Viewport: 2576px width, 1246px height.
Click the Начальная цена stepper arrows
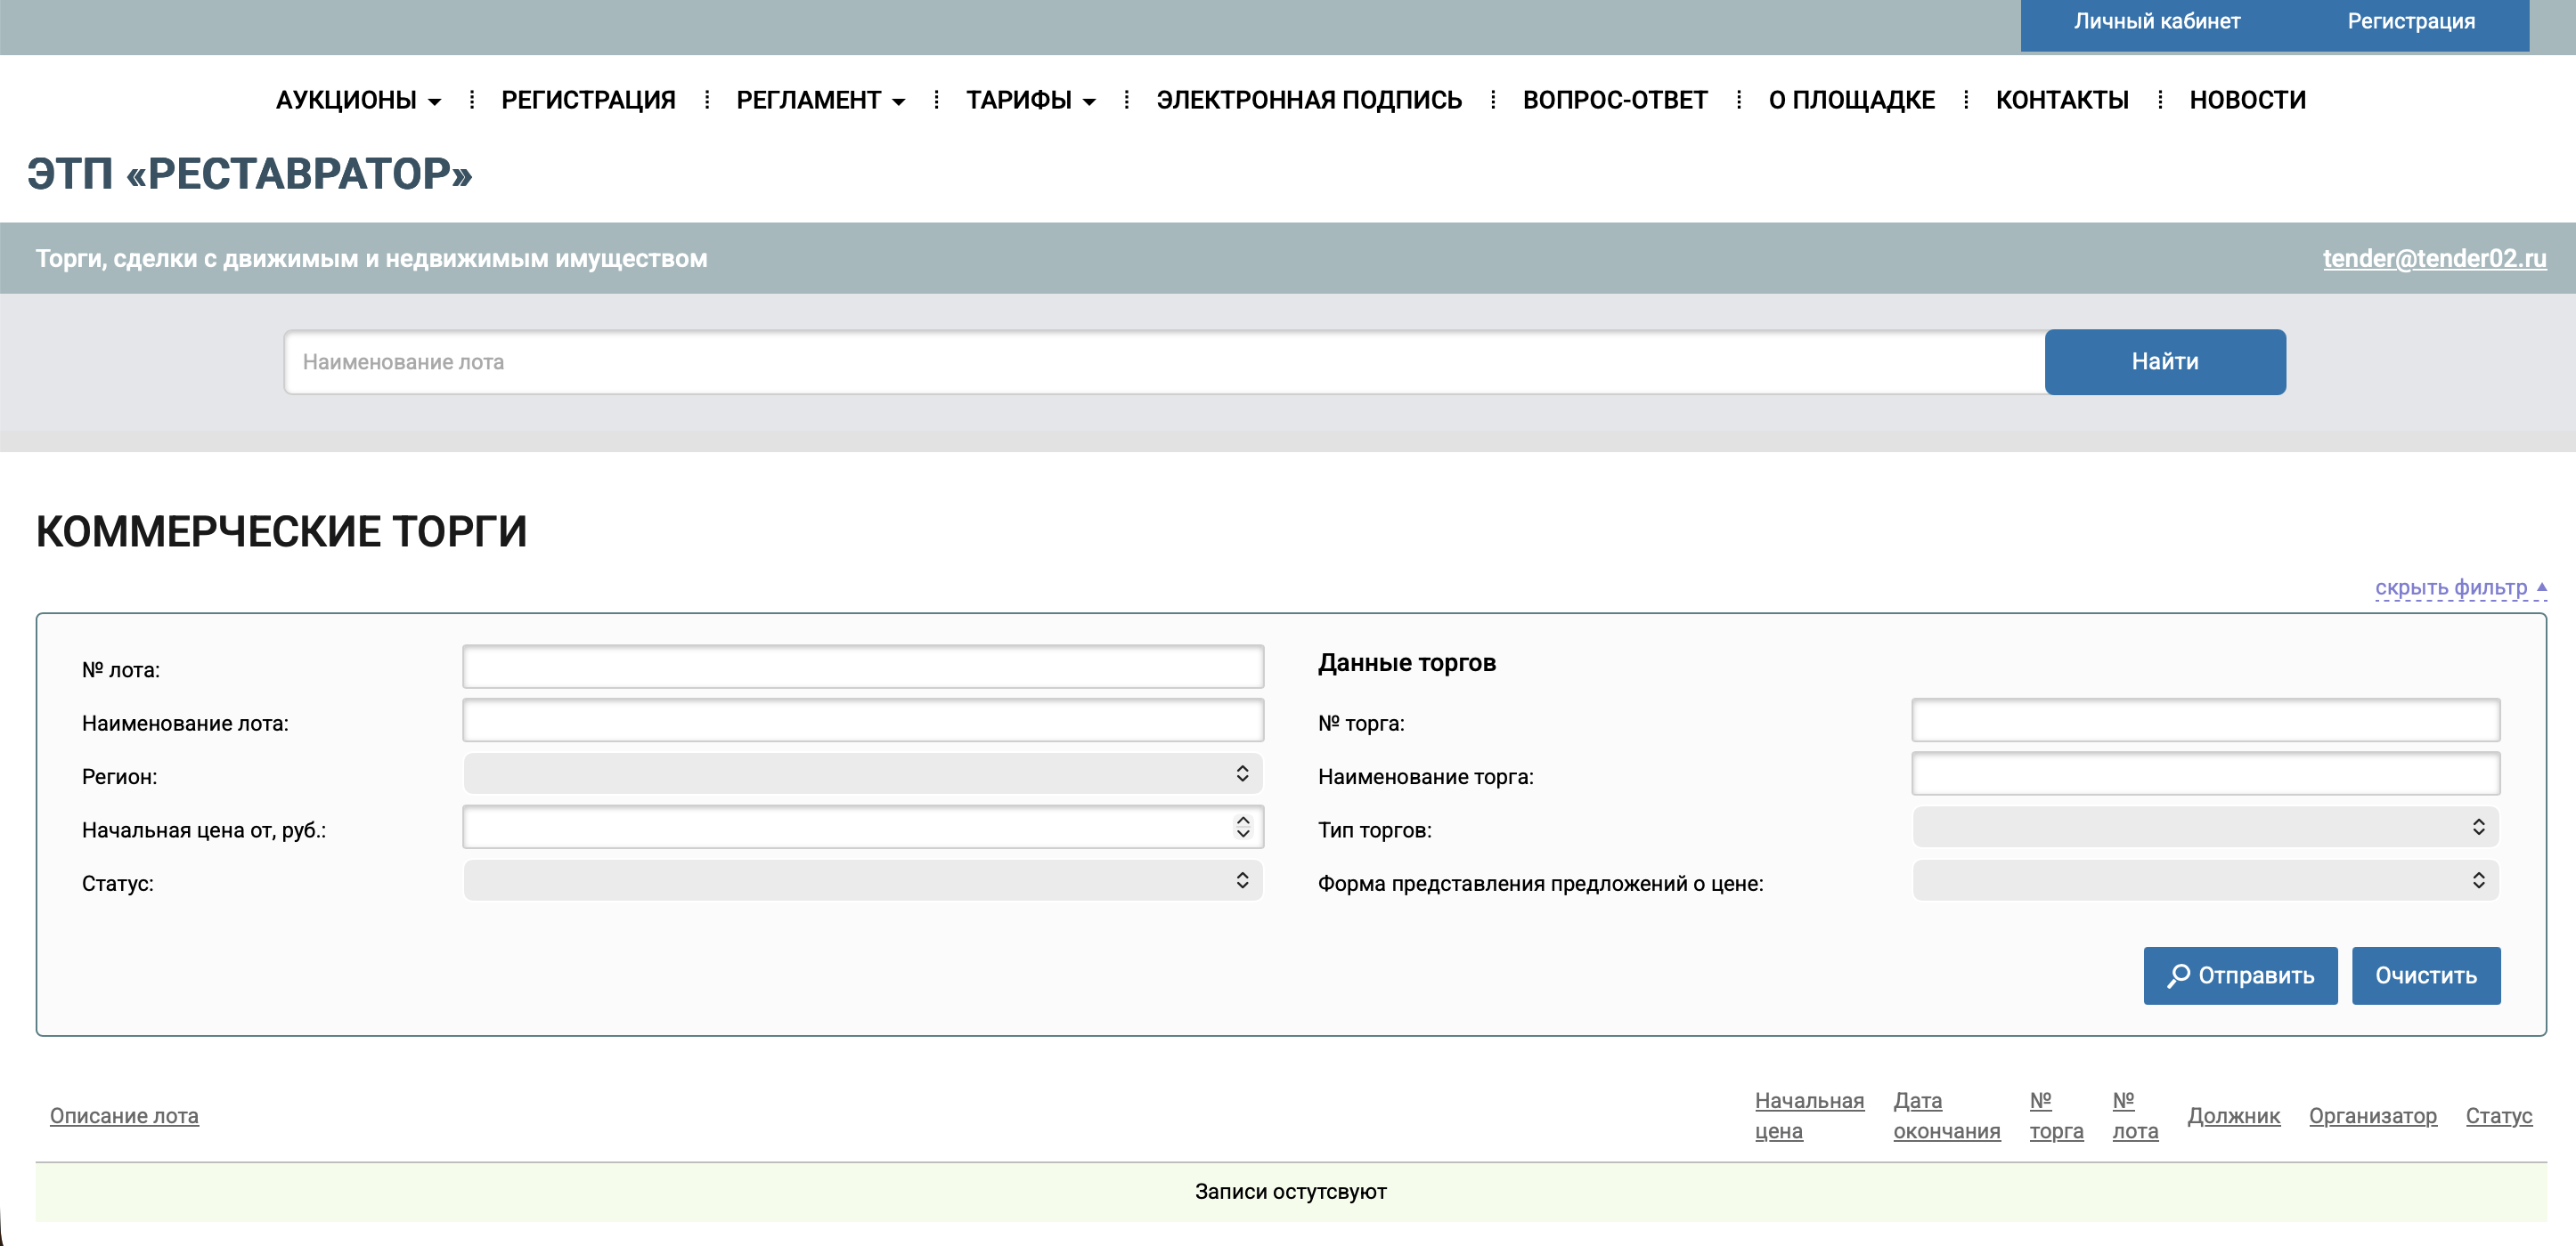pos(1243,828)
